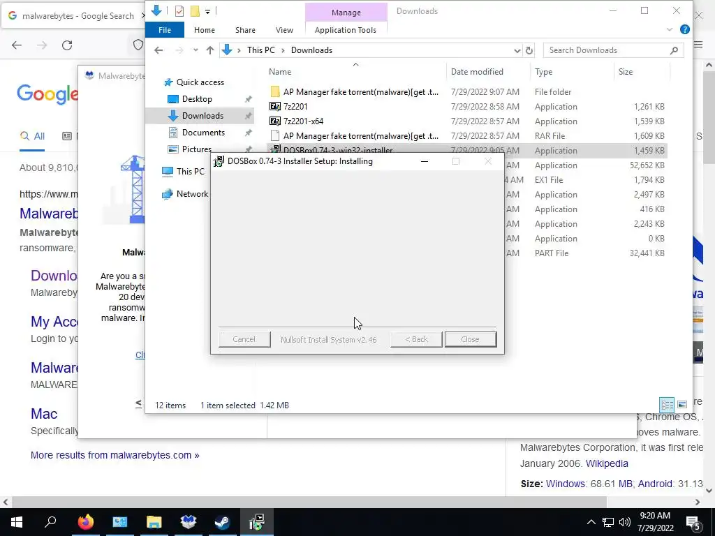Expand This PC breadcrumb arrow

(283, 50)
